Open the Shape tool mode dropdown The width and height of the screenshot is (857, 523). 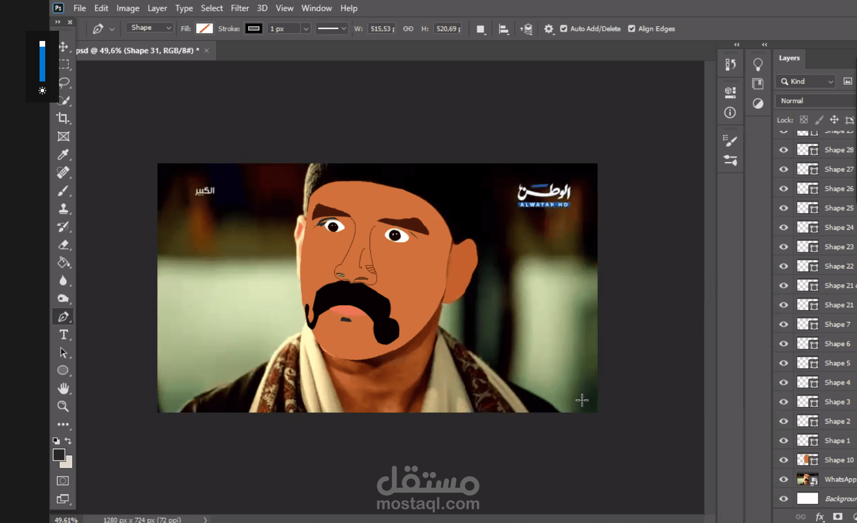pos(150,28)
